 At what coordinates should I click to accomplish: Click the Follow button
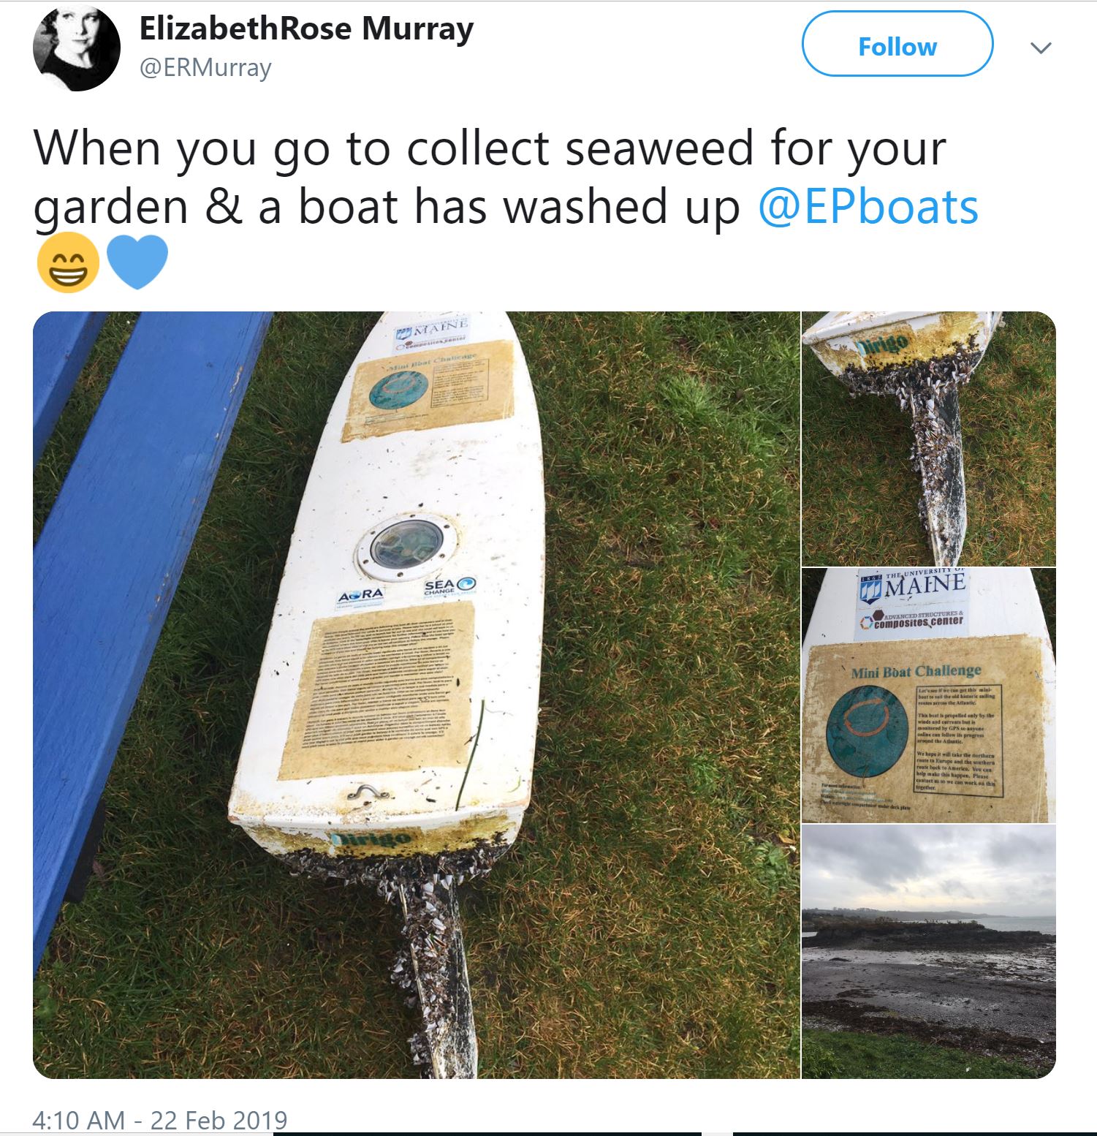pos(897,45)
